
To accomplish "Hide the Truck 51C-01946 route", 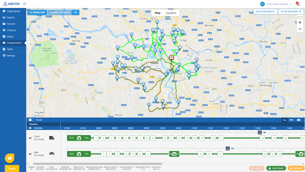I will coord(30,138).
